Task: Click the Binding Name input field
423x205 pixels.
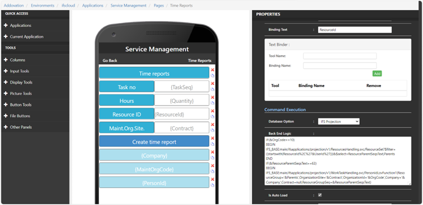Action: point(340,65)
